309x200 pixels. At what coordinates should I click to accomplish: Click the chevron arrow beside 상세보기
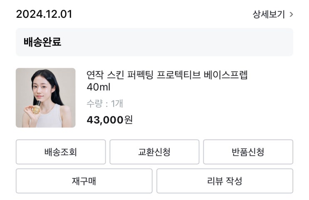click(x=291, y=15)
